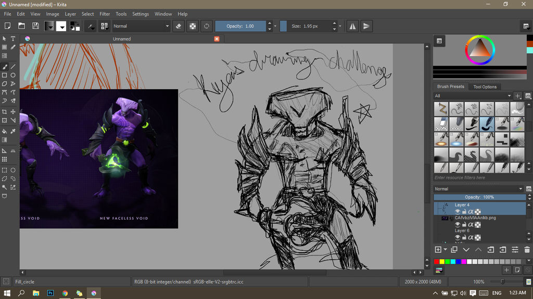
Task: Pick the cyan swatch in palette
Action: tap(453, 262)
